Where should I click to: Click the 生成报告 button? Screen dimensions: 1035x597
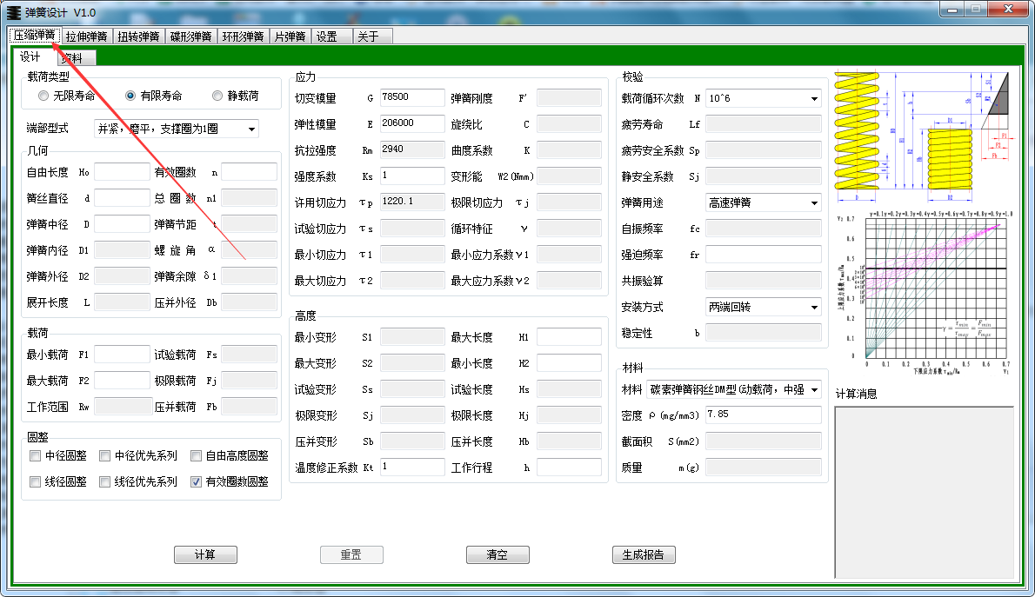pyautogui.click(x=644, y=554)
